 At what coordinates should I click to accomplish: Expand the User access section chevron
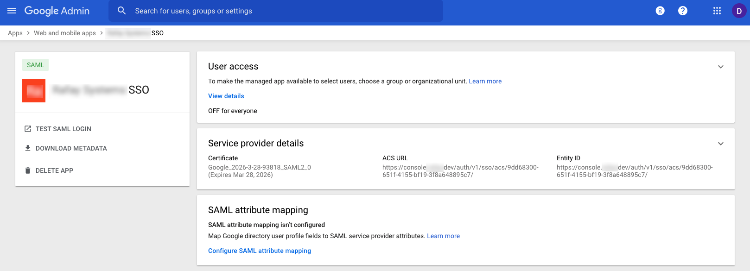click(721, 67)
